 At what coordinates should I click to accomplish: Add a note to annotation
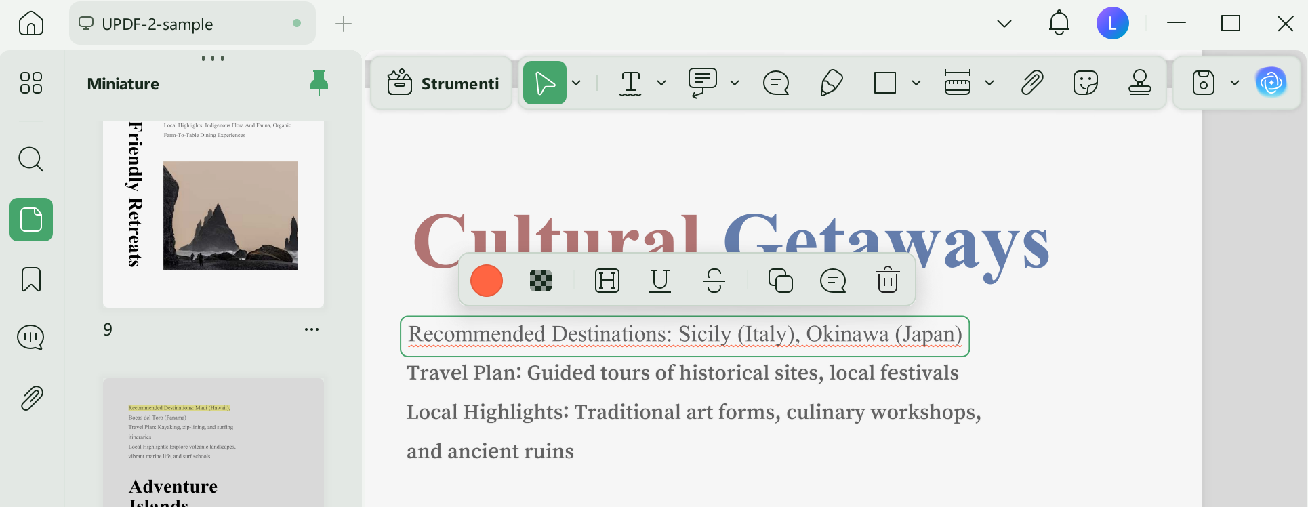coord(833,281)
